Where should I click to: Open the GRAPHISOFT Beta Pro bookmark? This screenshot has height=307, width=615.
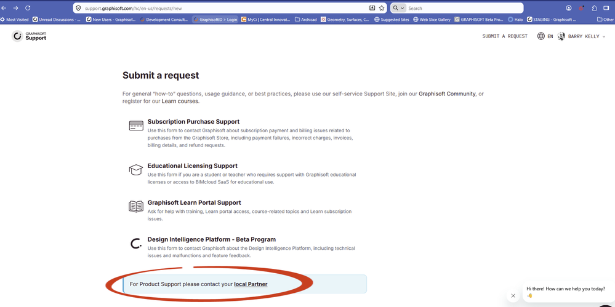(x=479, y=19)
